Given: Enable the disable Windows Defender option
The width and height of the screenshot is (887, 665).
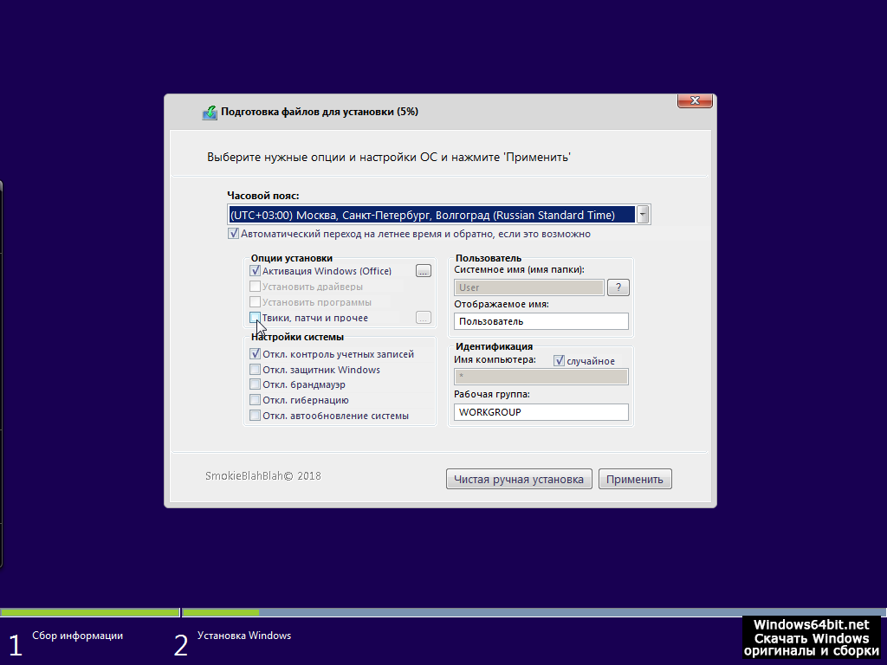Looking at the screenshot, I should pyautogui.click(x=256, y=370).
